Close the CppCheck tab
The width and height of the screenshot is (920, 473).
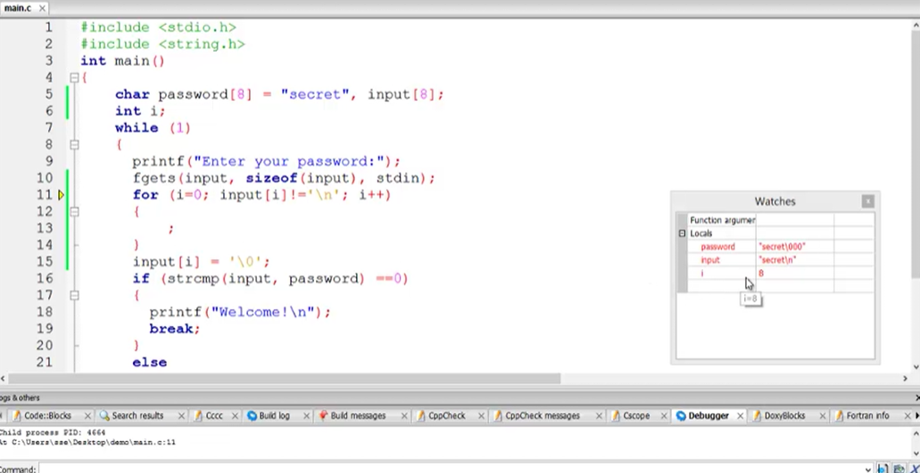tap(481, 416)
